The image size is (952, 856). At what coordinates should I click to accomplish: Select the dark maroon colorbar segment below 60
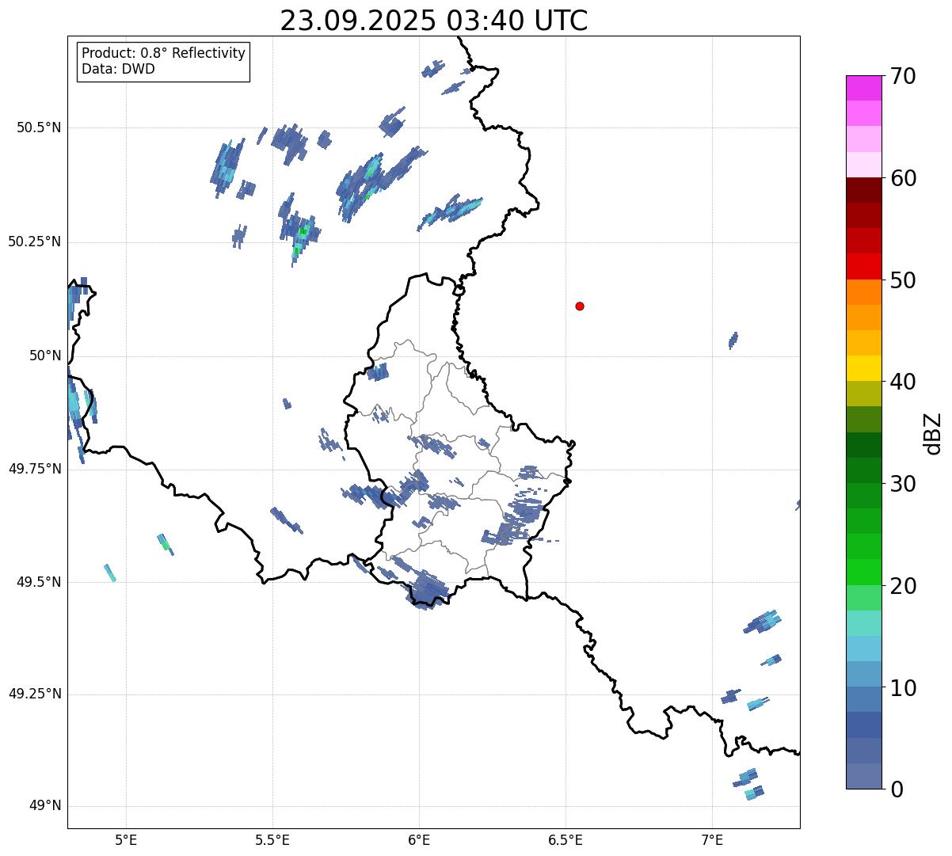click(863, 190)
